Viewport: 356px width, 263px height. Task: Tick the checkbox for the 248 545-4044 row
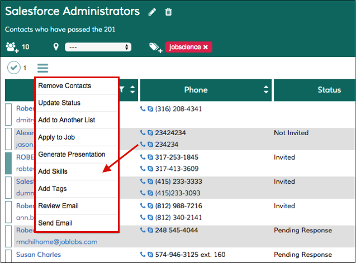point(8,236)
